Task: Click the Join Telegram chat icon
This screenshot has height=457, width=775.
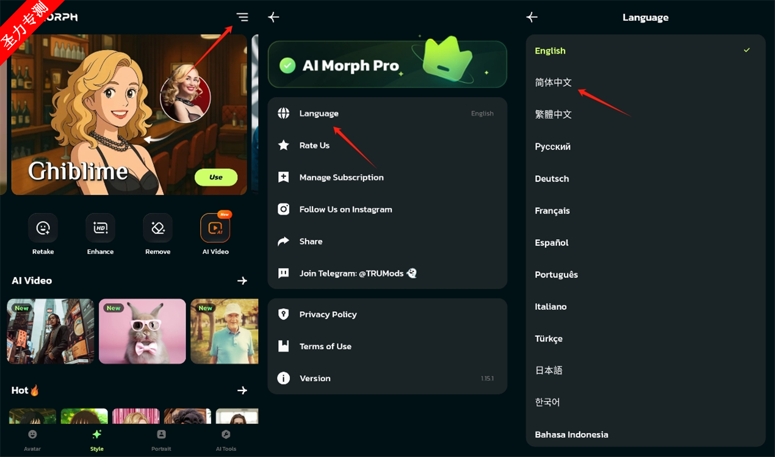Action: point(283,273)
